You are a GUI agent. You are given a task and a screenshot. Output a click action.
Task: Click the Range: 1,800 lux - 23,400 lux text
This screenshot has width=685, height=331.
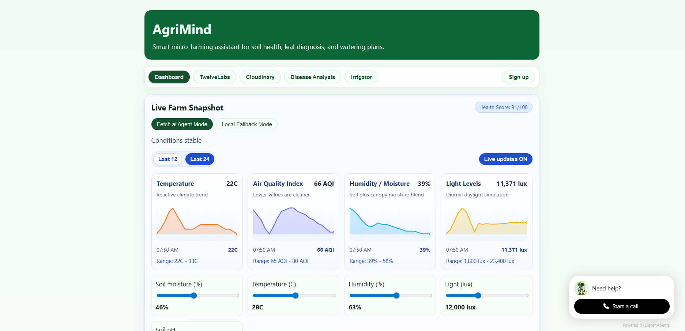click(x=480, y=261)
